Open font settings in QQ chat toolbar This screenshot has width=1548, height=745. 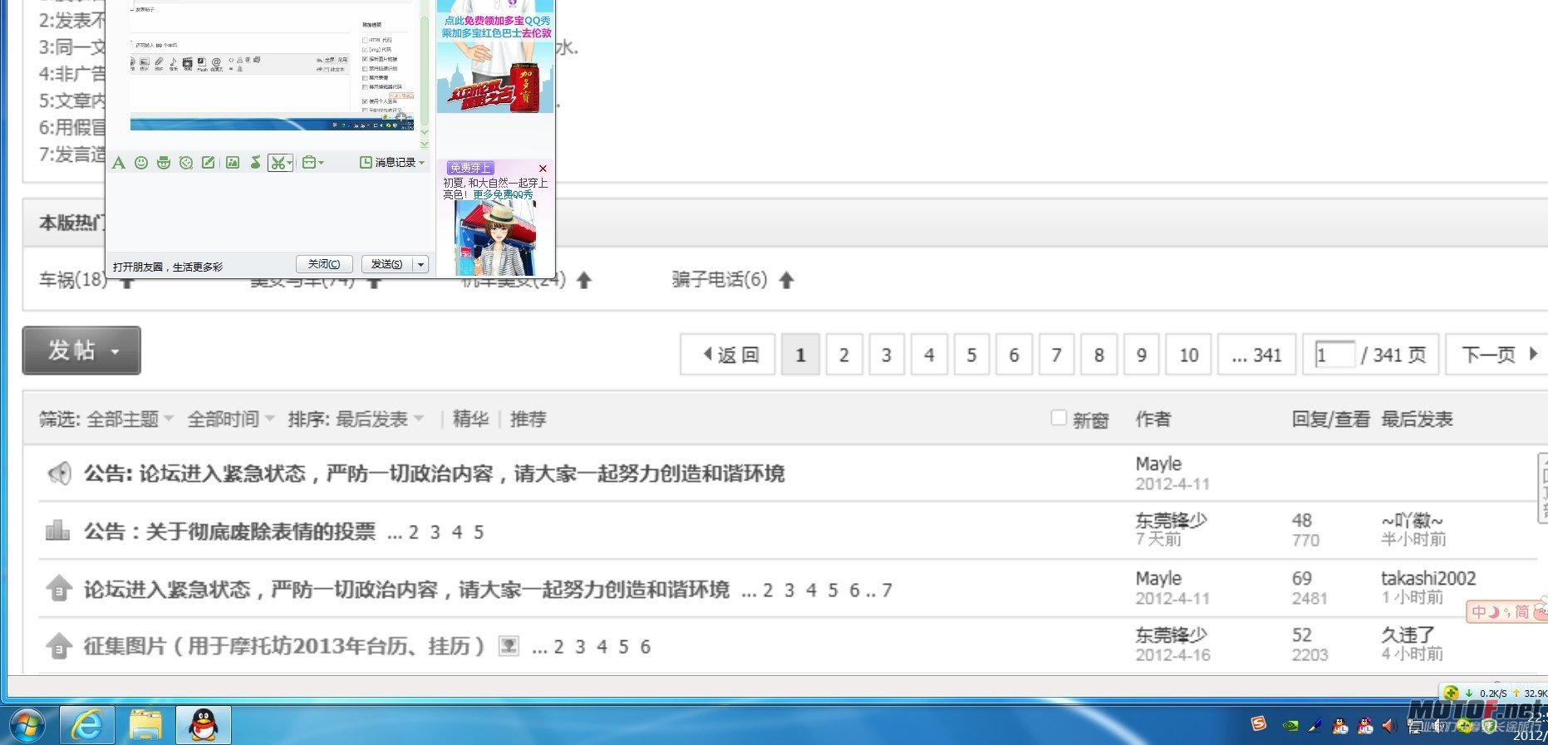coord(119,163)
